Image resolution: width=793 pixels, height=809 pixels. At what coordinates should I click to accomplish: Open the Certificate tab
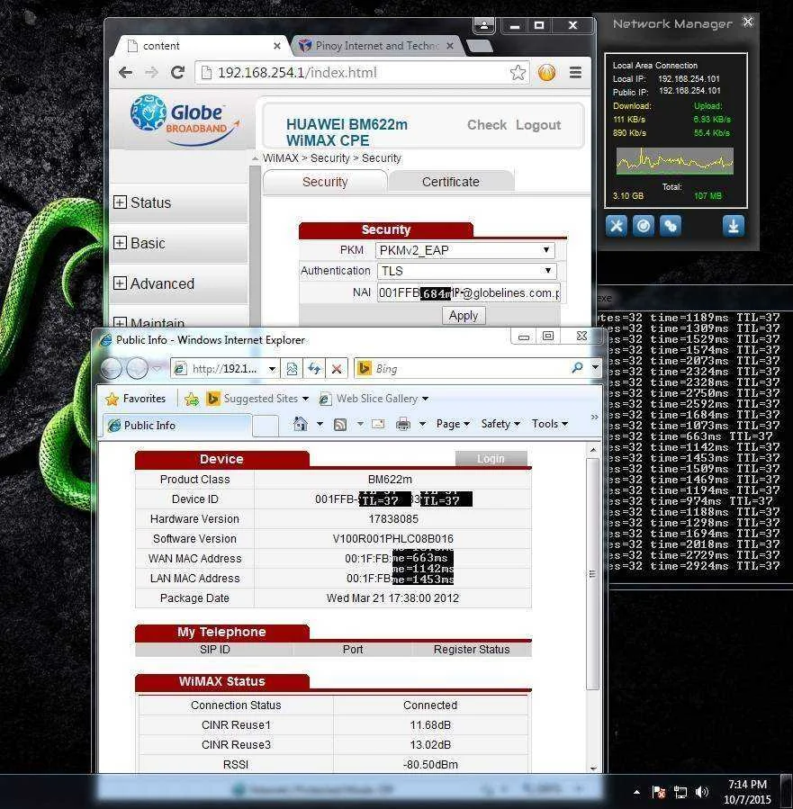[x=450, y=182]
